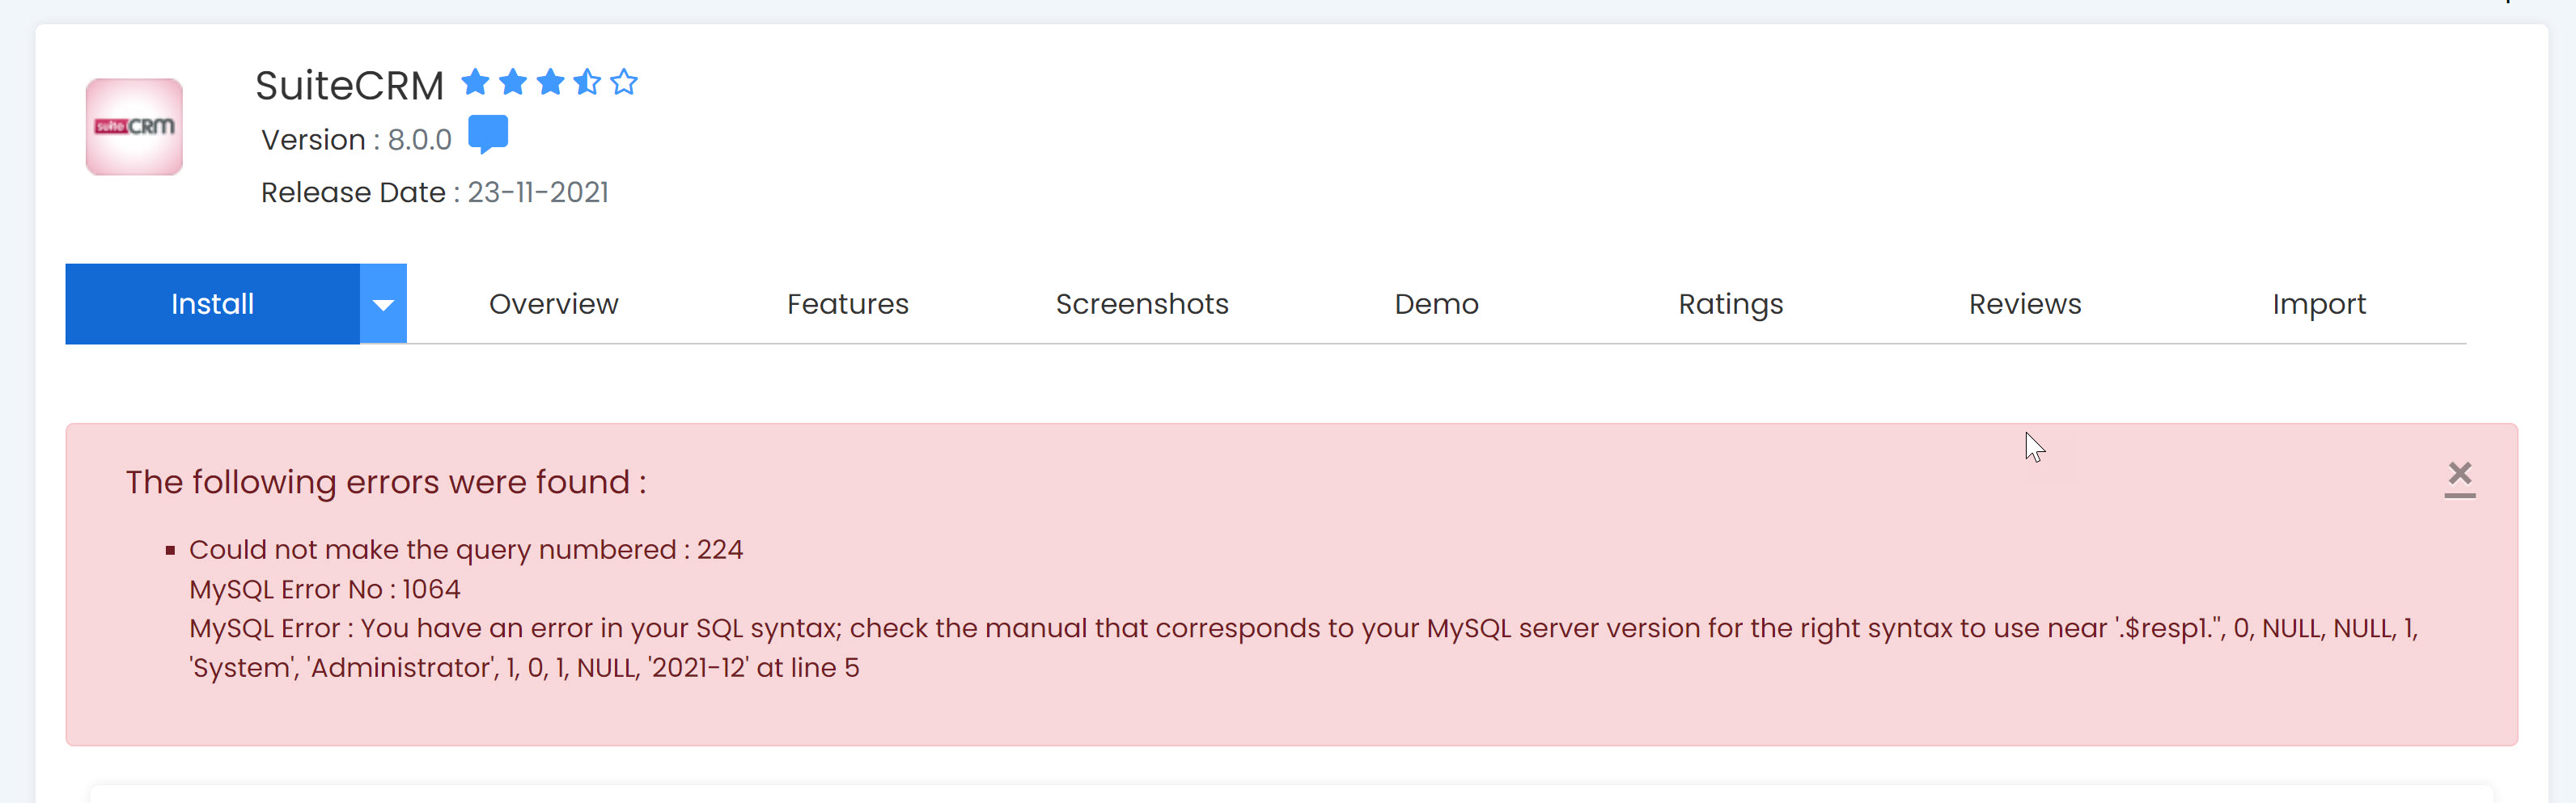Open the Features tab
2576x803 pixels.
pyautogui.click(x=848, y=304)
